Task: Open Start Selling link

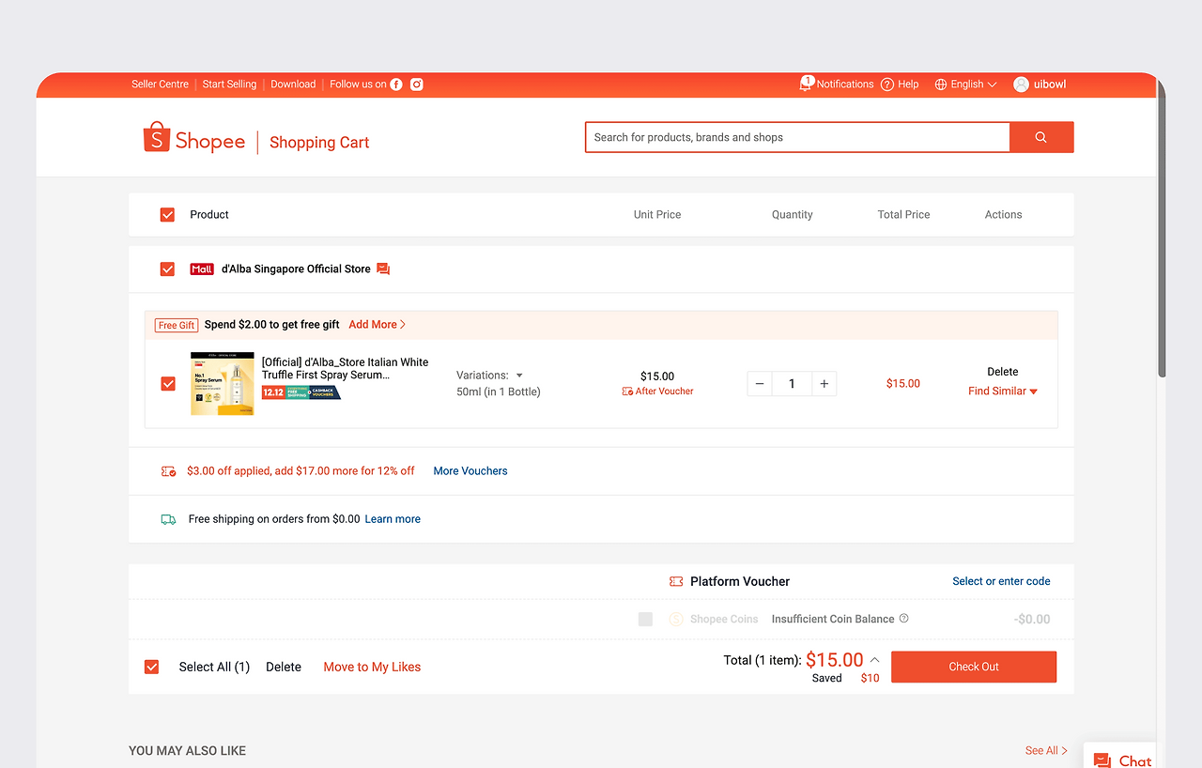Action: [x=229, y=84]
